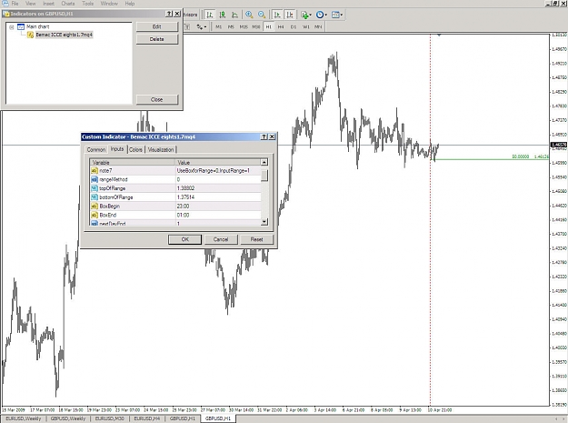Switch to the Colors tab
The height and width of the screenshot is (423, 568).
pos(135,150)
